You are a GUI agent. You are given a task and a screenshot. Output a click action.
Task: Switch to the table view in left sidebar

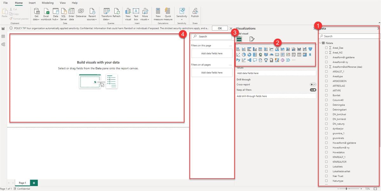[3, 37]
